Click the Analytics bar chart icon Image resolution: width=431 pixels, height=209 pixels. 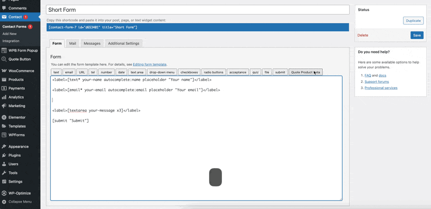tap(4, 97)
